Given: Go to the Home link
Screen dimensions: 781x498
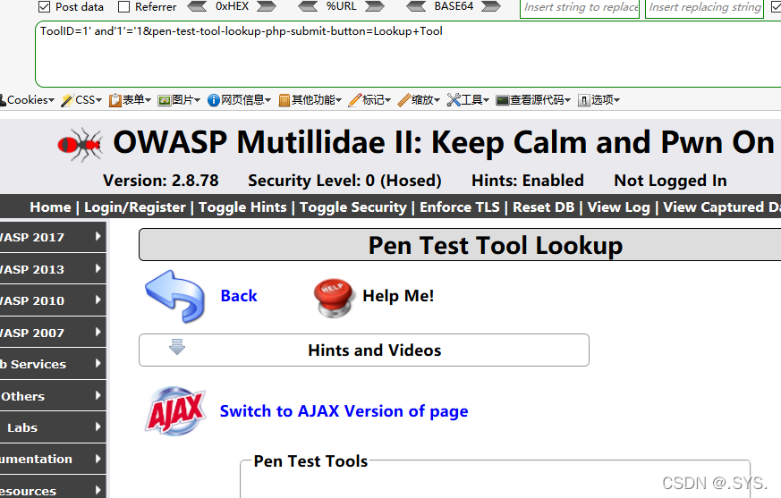Looking at the screenshot, I should tap(50, 207).
